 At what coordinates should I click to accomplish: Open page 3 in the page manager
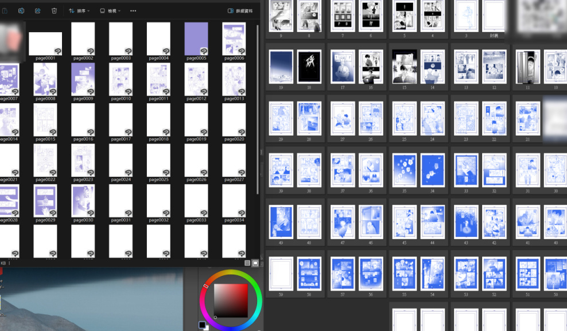[x=466, y=15]
